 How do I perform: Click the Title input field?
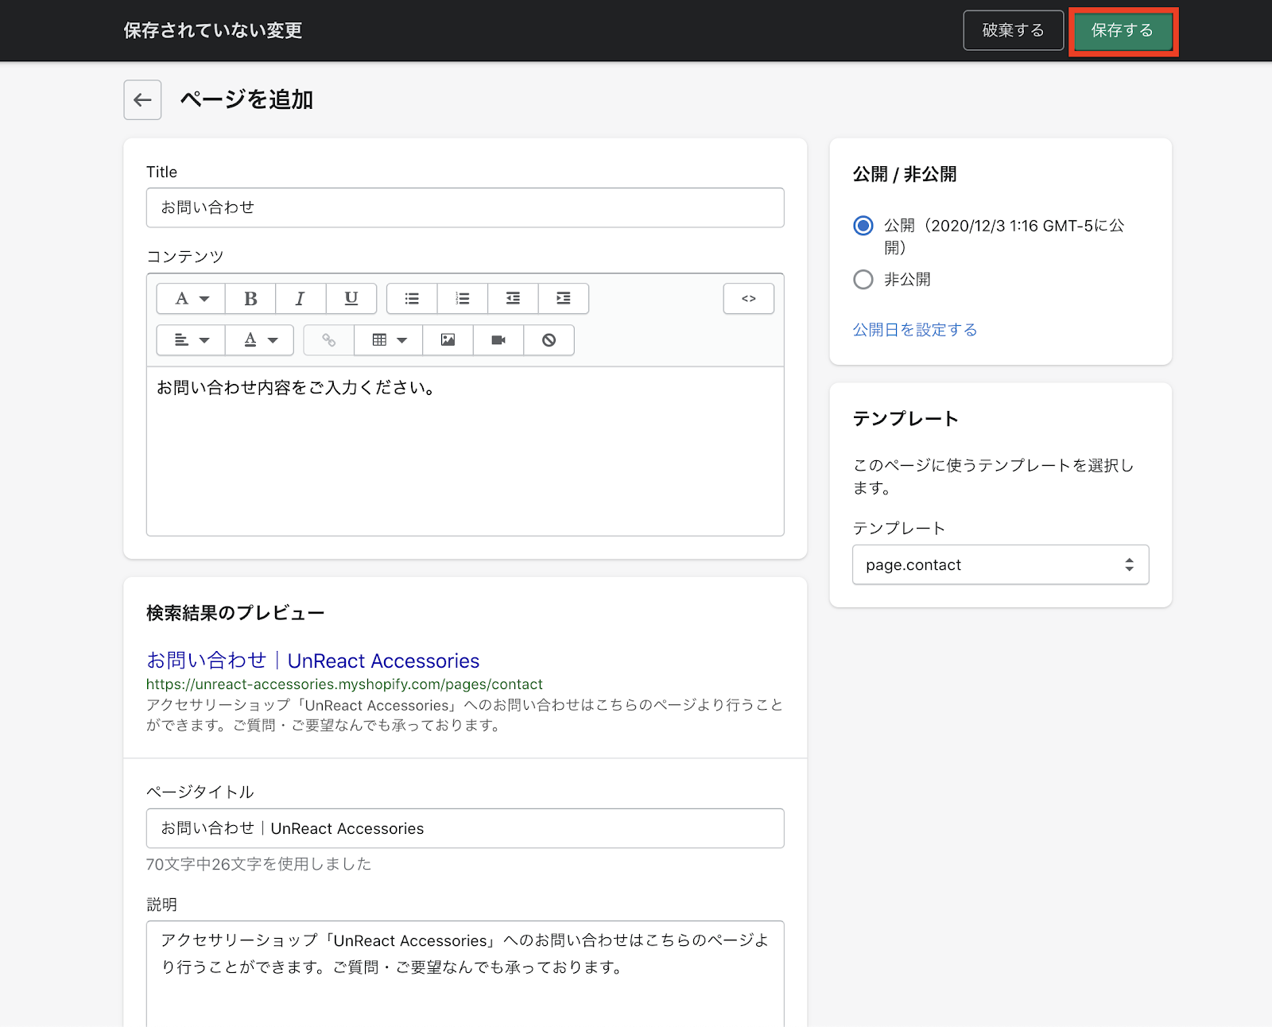[465, 207]
